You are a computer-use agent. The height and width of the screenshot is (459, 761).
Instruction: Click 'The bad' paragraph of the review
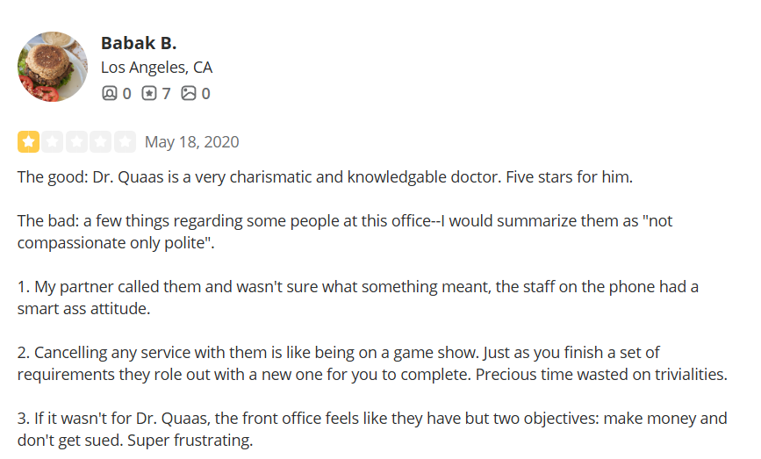pos(345,232)
